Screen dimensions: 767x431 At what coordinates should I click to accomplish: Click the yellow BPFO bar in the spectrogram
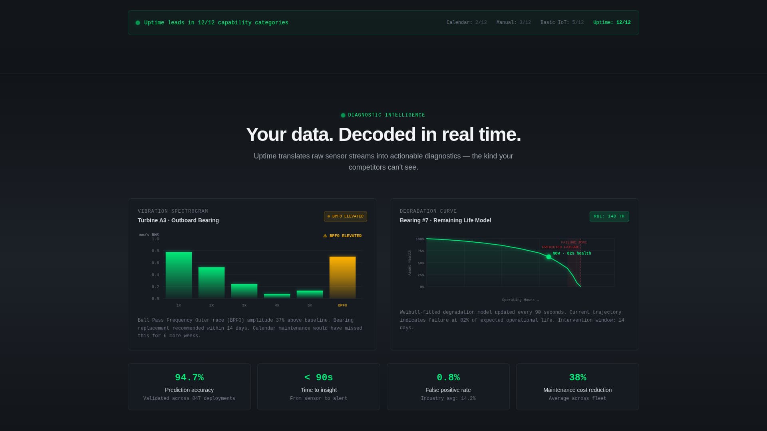pos(342,277)
